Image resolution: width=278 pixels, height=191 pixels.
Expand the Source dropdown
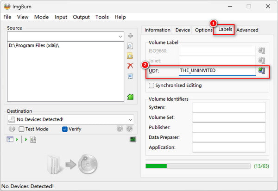coord(120,36)
